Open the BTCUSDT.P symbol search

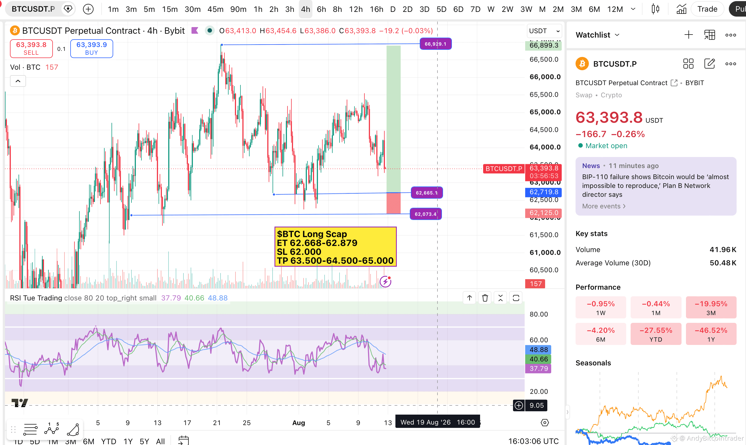coord(33,9)
